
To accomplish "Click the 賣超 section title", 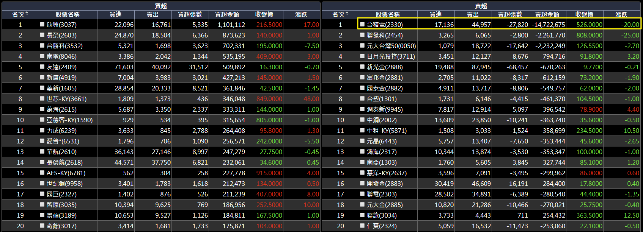I will 481,6.
